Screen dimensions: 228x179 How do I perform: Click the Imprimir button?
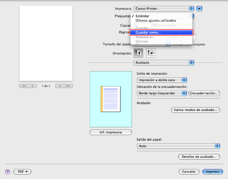point(212,172)
